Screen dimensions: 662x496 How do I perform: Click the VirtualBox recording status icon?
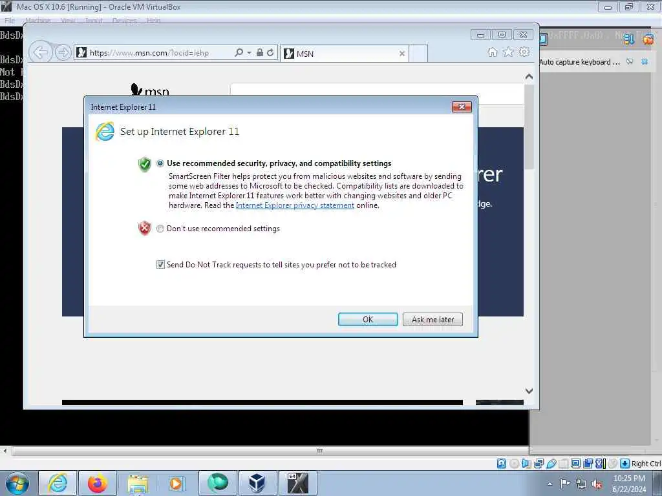(588, 464)
